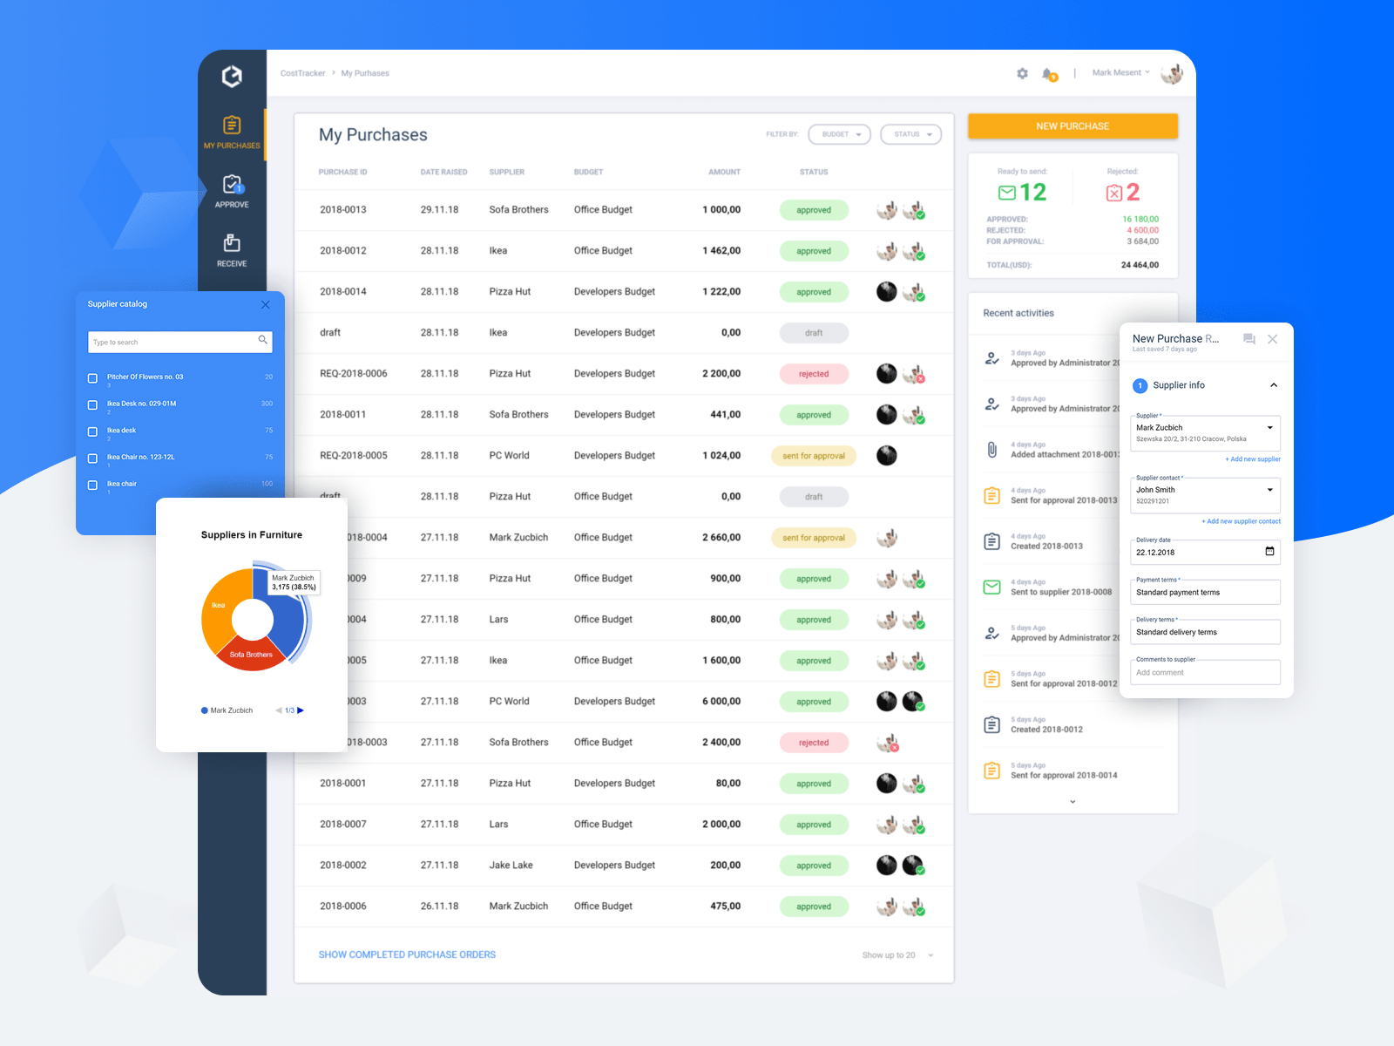This screenshot has height=1046, width=1394.
Task: Click rejected approver avatar in row REQ-2018-0006
Action: click(913, 374)
